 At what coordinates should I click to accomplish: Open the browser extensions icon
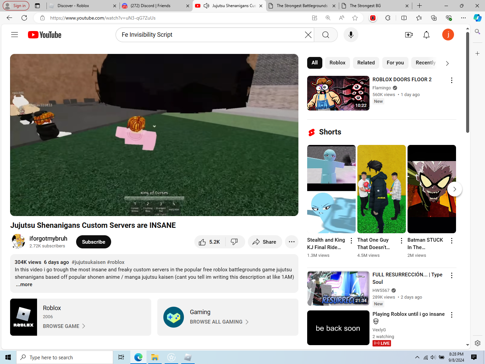tap(388, 18)
